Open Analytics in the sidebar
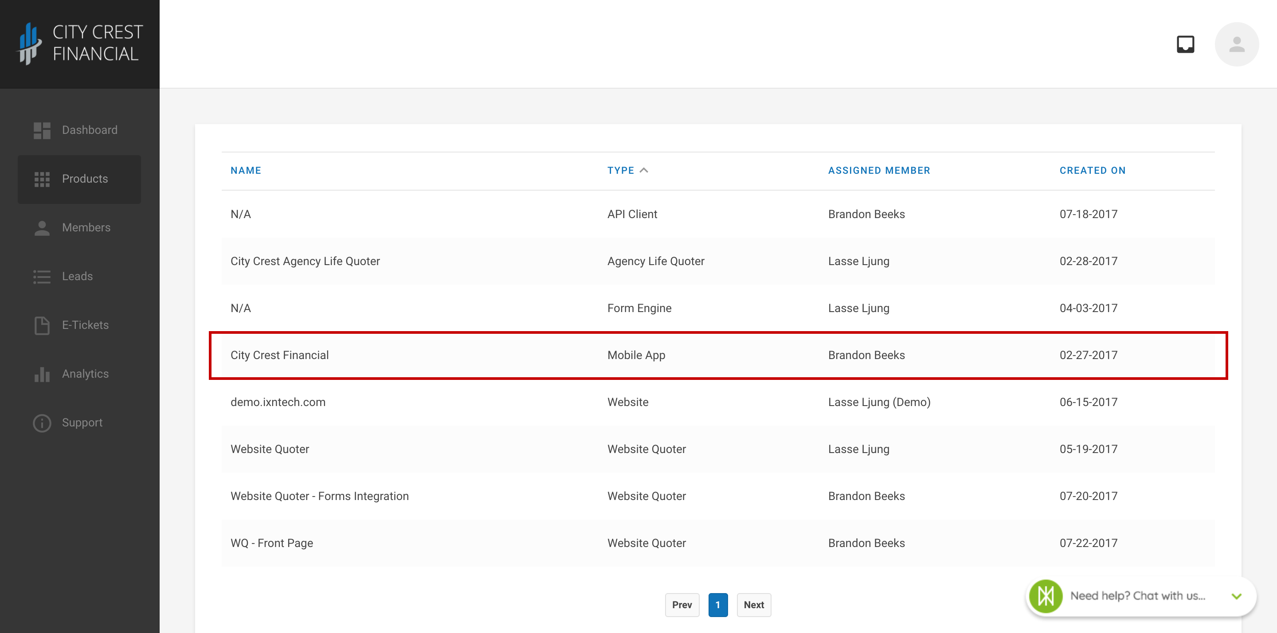Screen dimensions: 1277x633 (79, 374)
